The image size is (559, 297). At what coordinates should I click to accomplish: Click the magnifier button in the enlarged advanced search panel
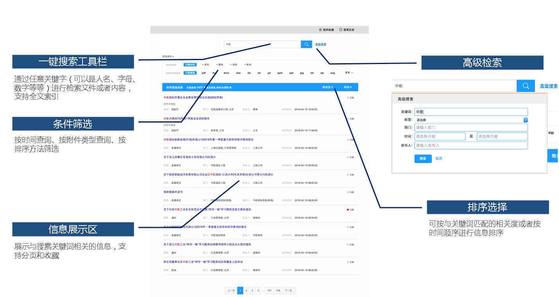[525, 86]
